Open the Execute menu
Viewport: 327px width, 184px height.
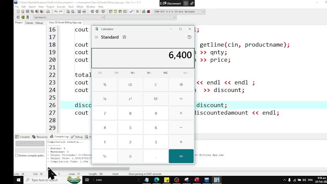61,7
